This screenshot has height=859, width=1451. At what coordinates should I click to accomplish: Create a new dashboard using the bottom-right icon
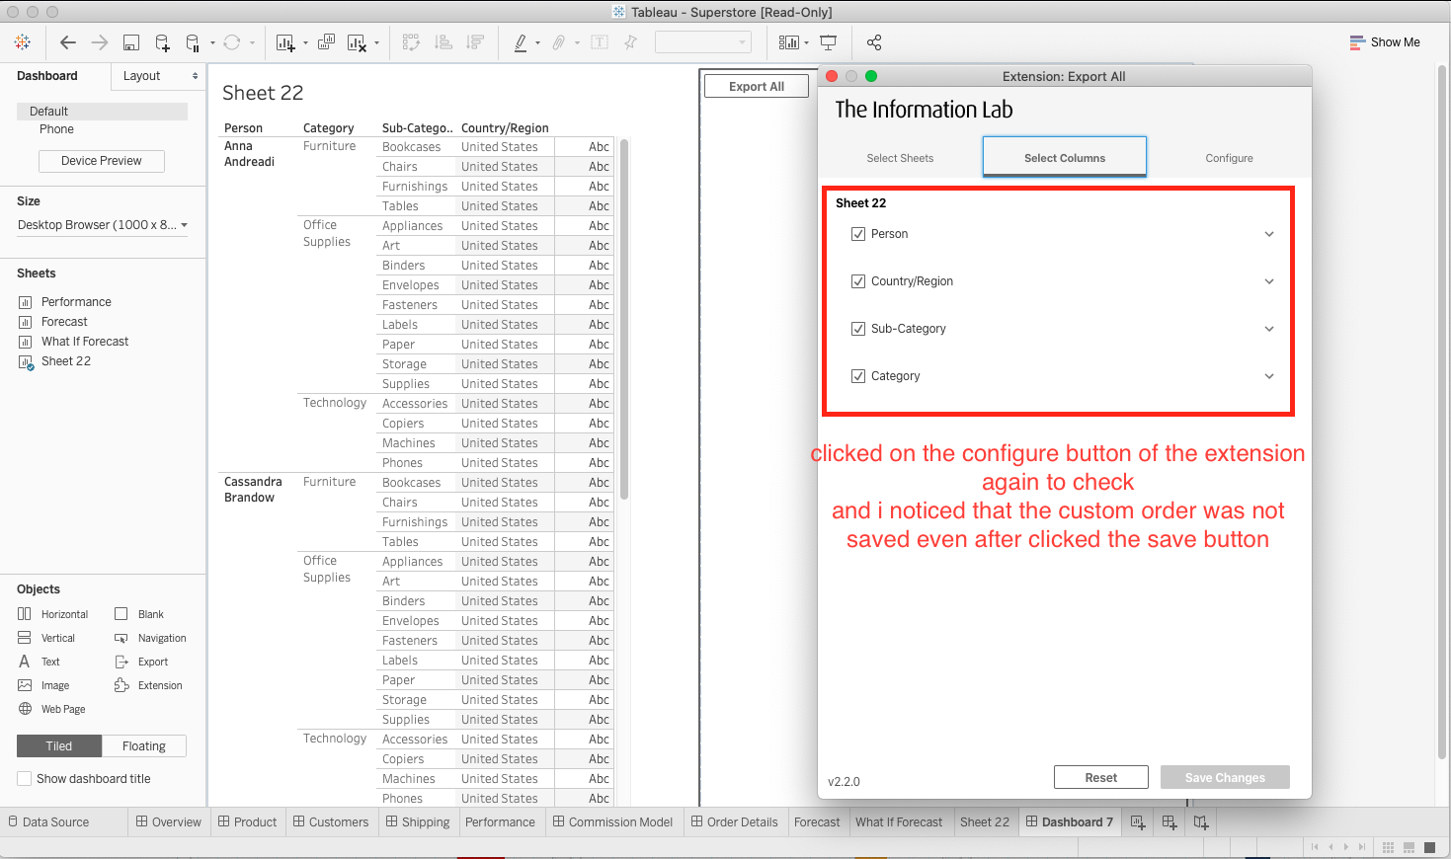1169,821
